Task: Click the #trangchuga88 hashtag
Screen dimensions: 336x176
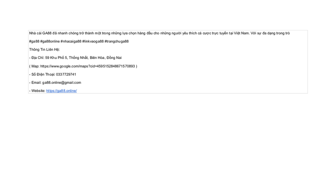Action: point(116,41)
